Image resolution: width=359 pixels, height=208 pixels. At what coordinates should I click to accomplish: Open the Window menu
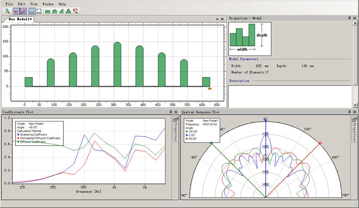(48, 4)
